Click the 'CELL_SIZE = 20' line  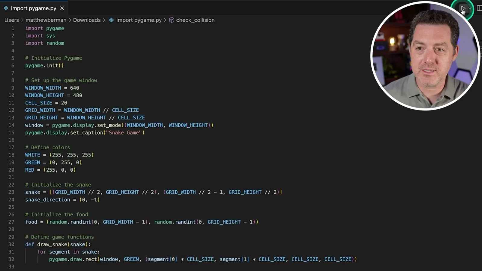(x=46, y=103)
